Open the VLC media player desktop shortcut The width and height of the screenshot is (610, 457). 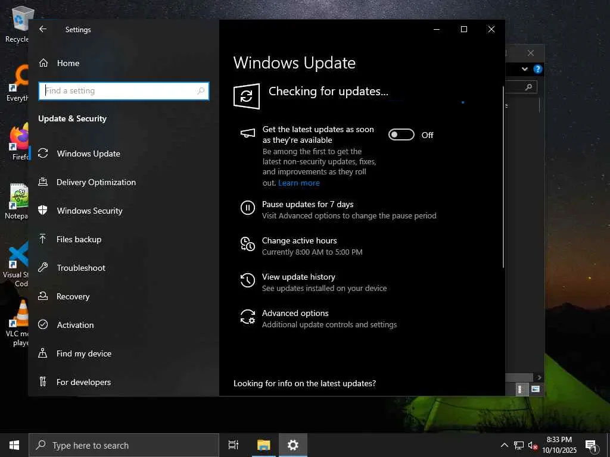click(x=17, y=323)
